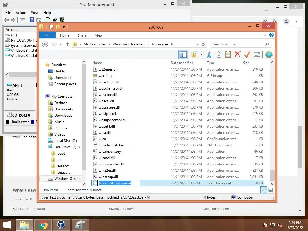
Task: Sort files by the Name column header
Action: coord(130,63)
